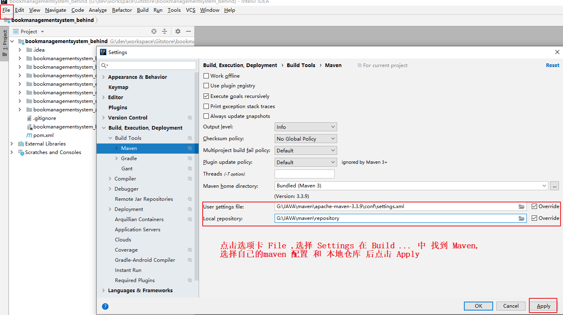This screenshot has width=563, height=315.
Task: Open the VCS menu
Action: pyautogui.click(x=191, y=10)
